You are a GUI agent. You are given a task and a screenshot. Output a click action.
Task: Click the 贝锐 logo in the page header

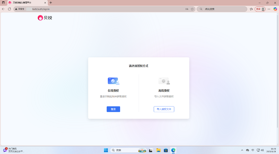coord(45,18)
